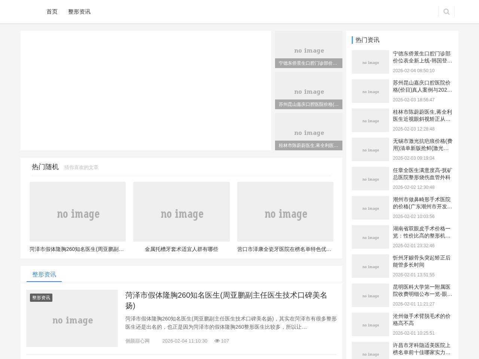Image resolution: width=479 pixels, height=359 pixels.
Task: Click the search magnifier icon
Action: [446, 12]
